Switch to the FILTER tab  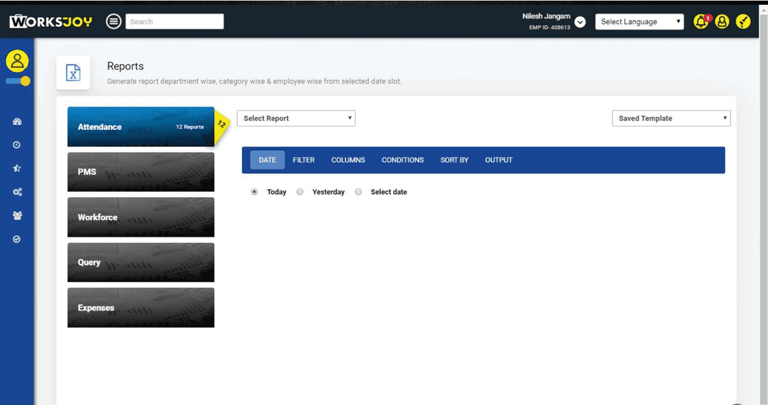pos(304,159)
